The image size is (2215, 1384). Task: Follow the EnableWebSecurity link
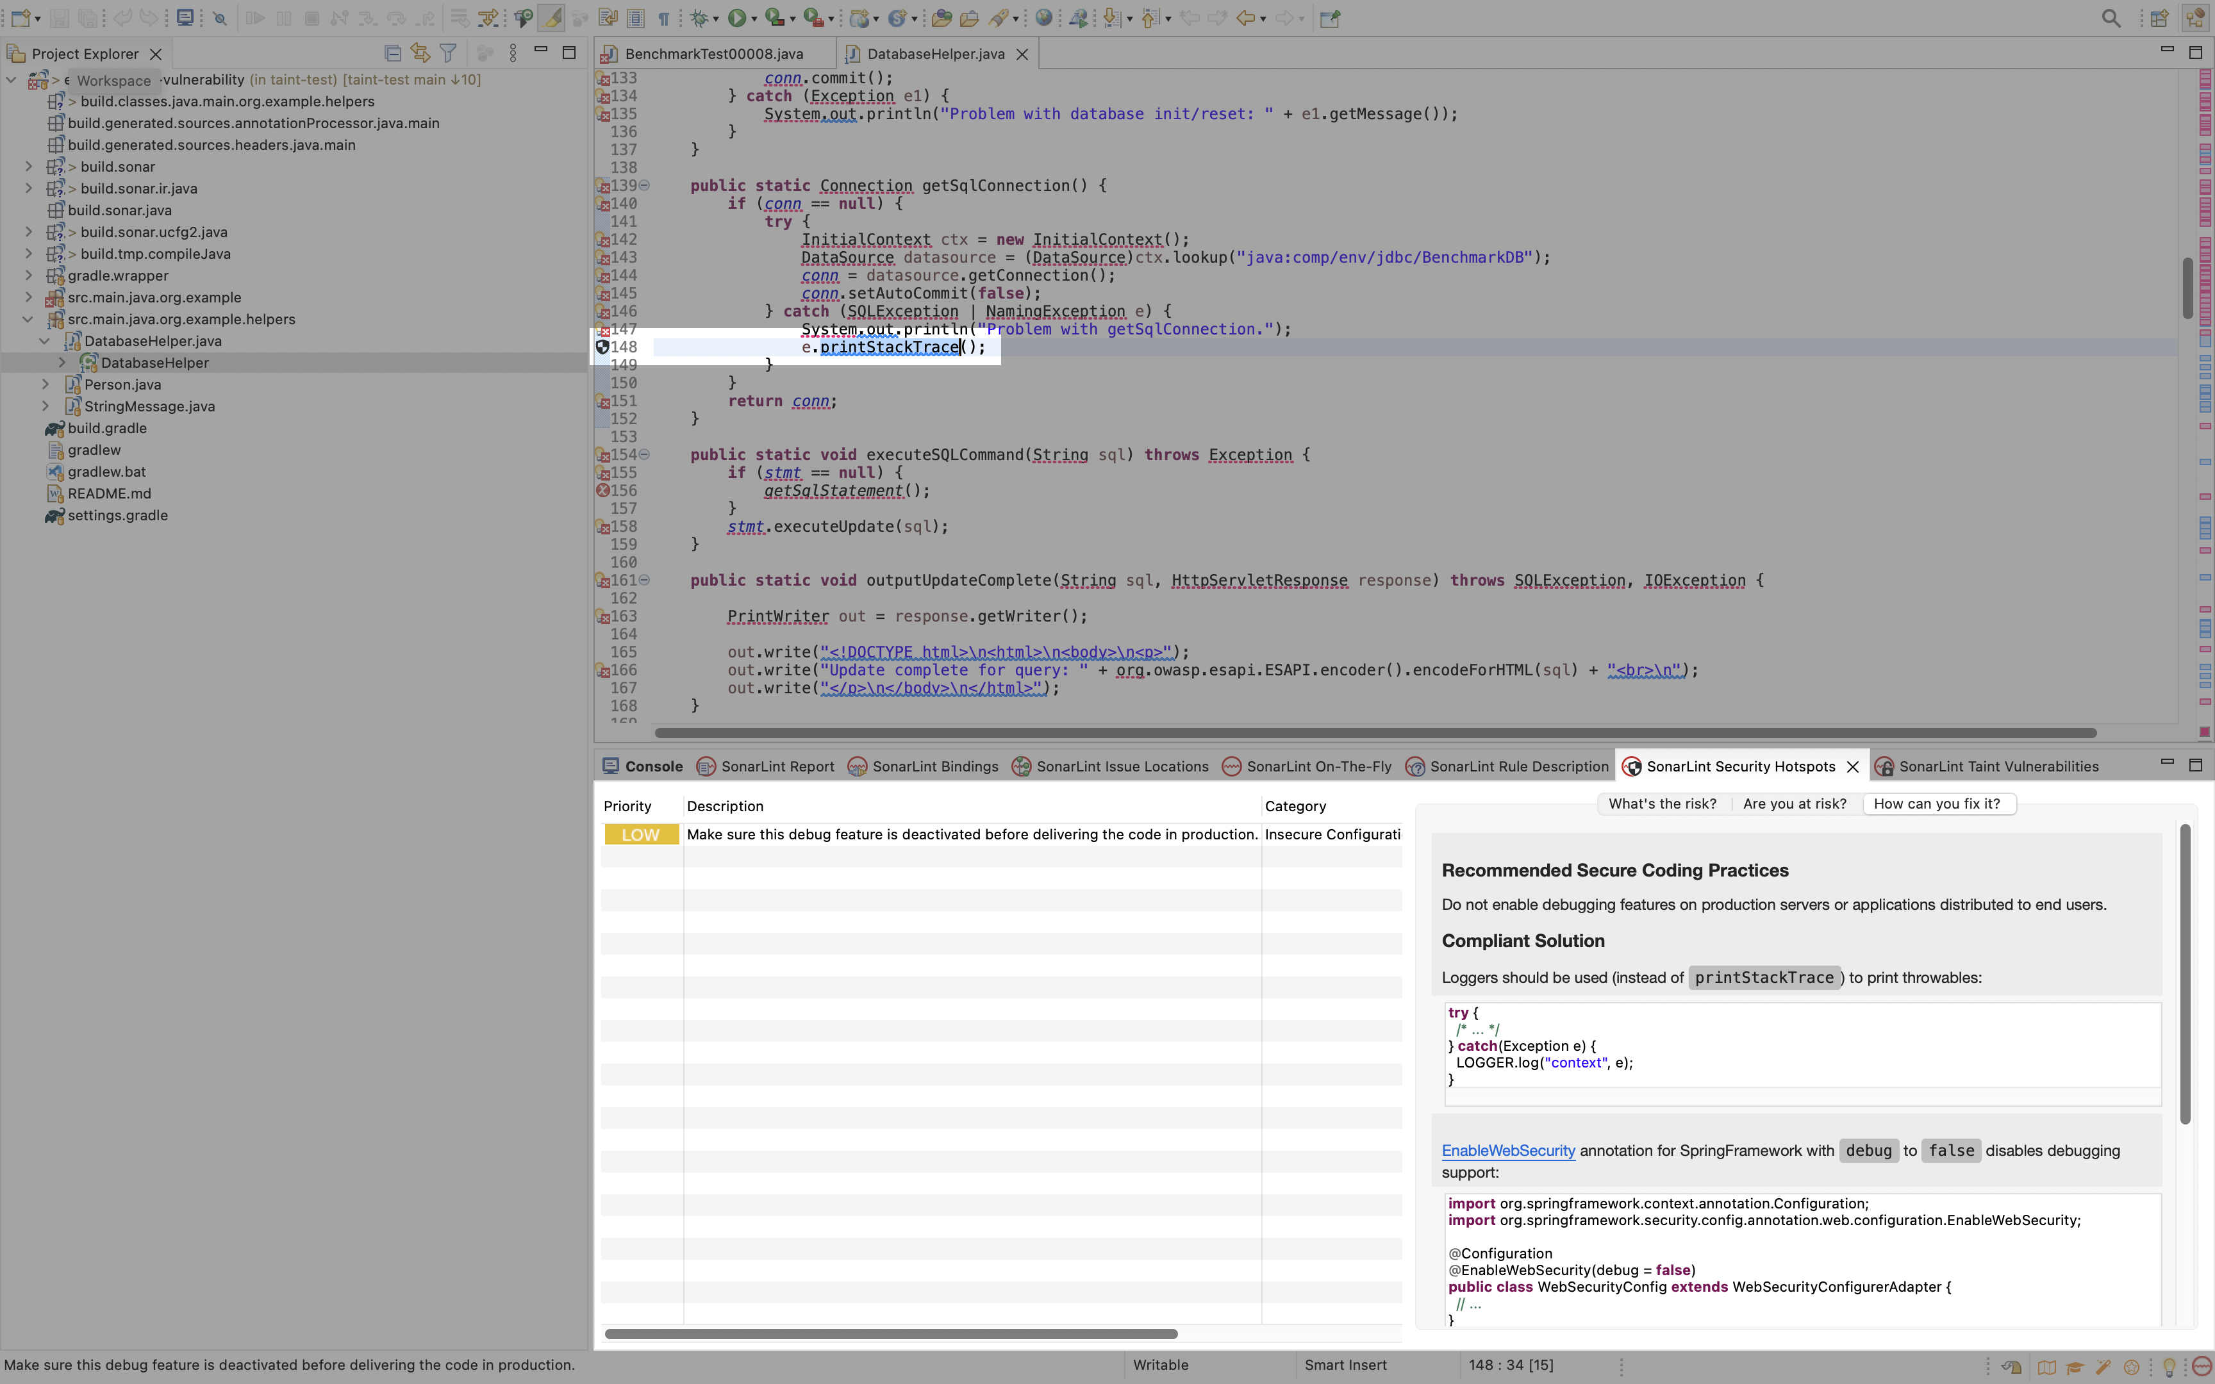(x=1509, y=1151)
